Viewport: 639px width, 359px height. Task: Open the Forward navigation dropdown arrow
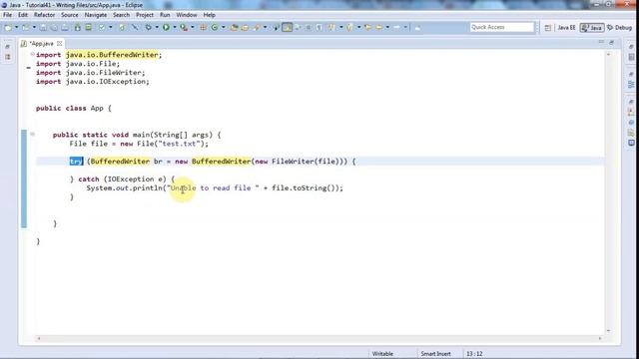(x=405, y=28)
